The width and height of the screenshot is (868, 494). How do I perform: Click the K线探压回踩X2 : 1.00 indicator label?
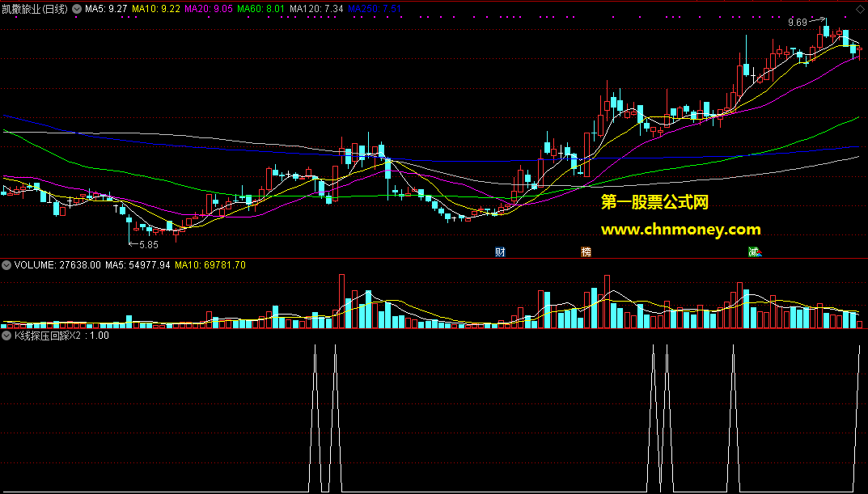coord(61,336)
